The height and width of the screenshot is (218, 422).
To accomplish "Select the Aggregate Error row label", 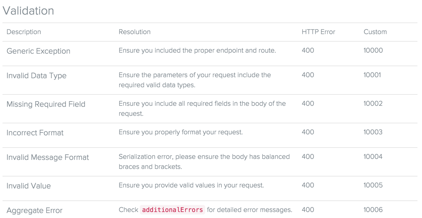I will pyautogui.click(x=35, y=210).
